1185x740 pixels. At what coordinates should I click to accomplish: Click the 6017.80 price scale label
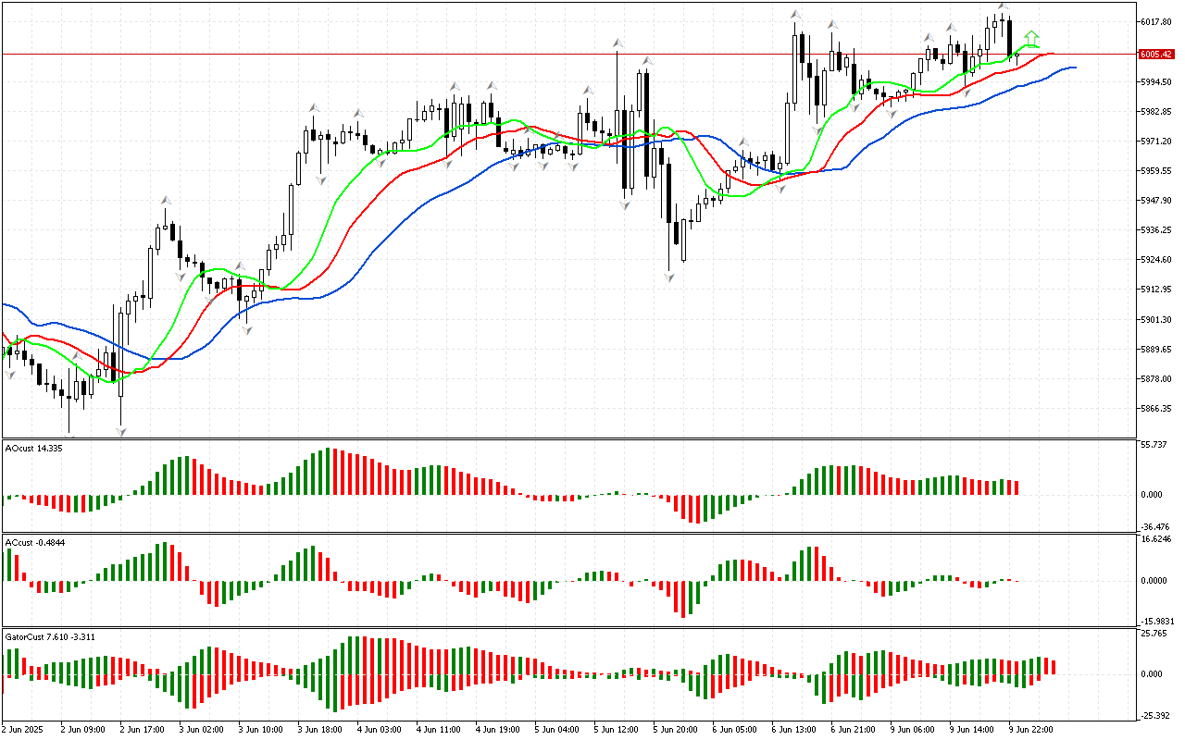1156,22
